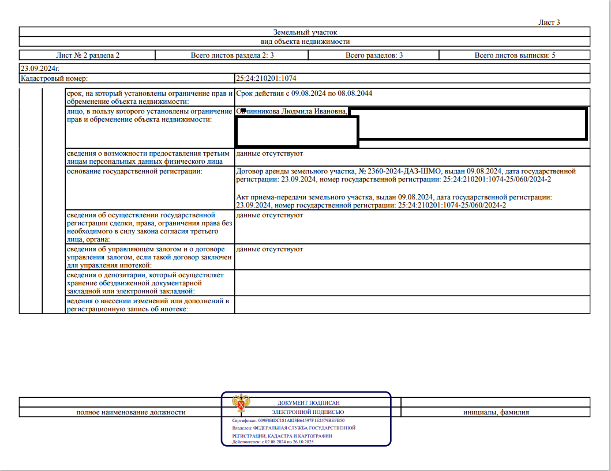Click the 'срок, на который установлены ограничение' label
This screenshot has height=471, width=611.
(x=149, y=97)
